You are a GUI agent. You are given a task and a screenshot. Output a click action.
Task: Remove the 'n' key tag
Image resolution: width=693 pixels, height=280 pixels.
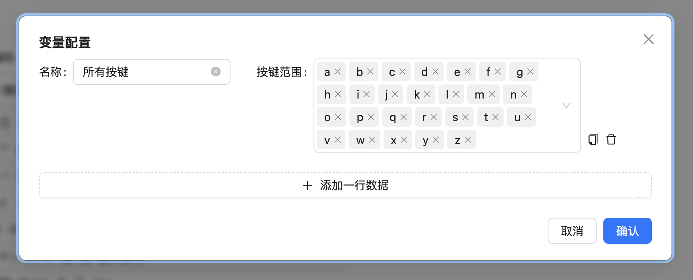[x=524, y=94]
